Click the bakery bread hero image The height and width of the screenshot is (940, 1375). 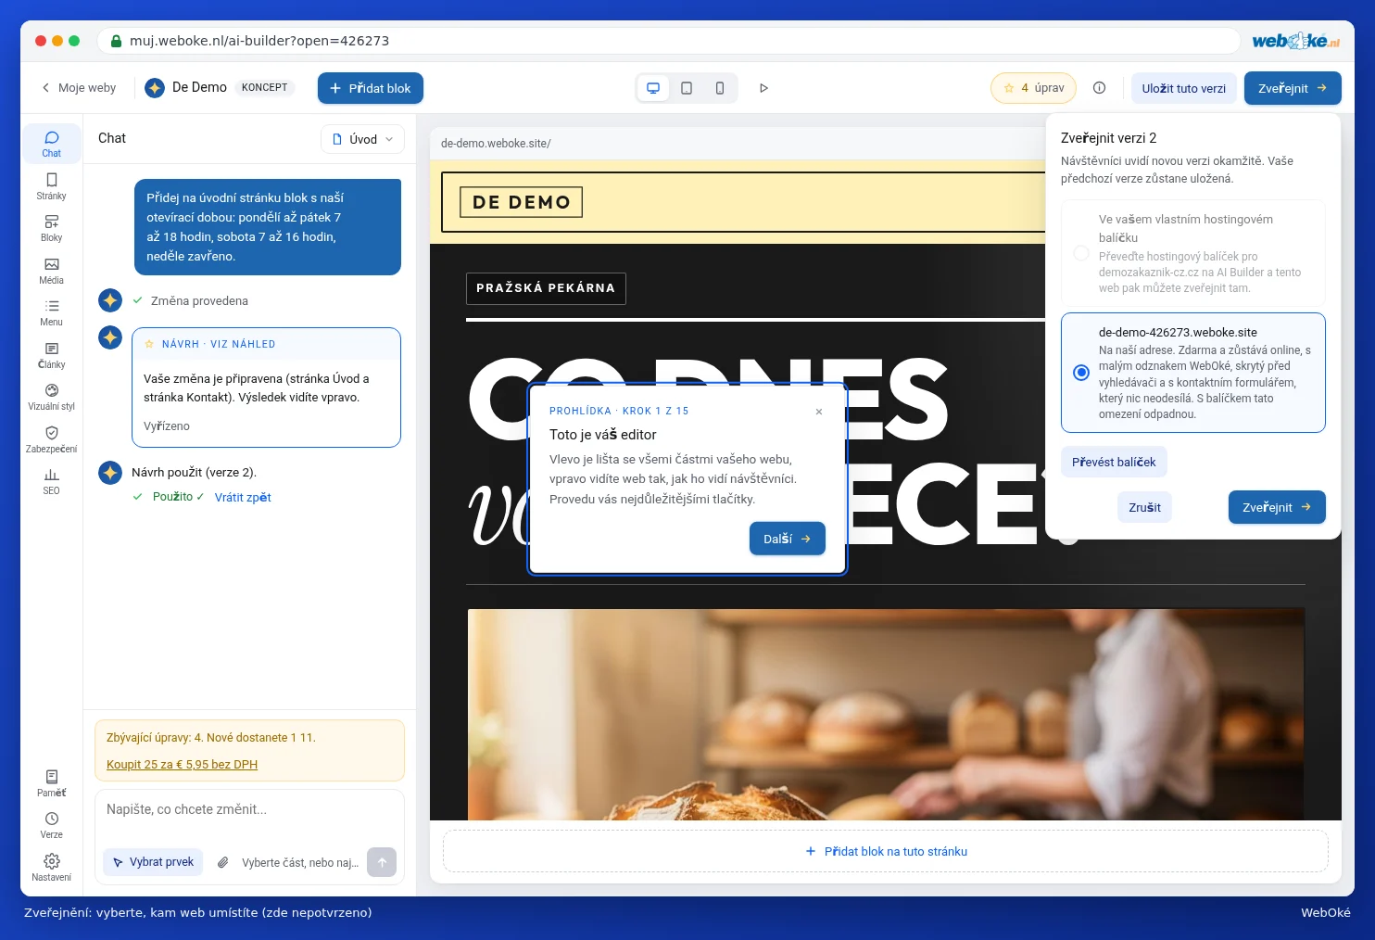click(886, 714)
